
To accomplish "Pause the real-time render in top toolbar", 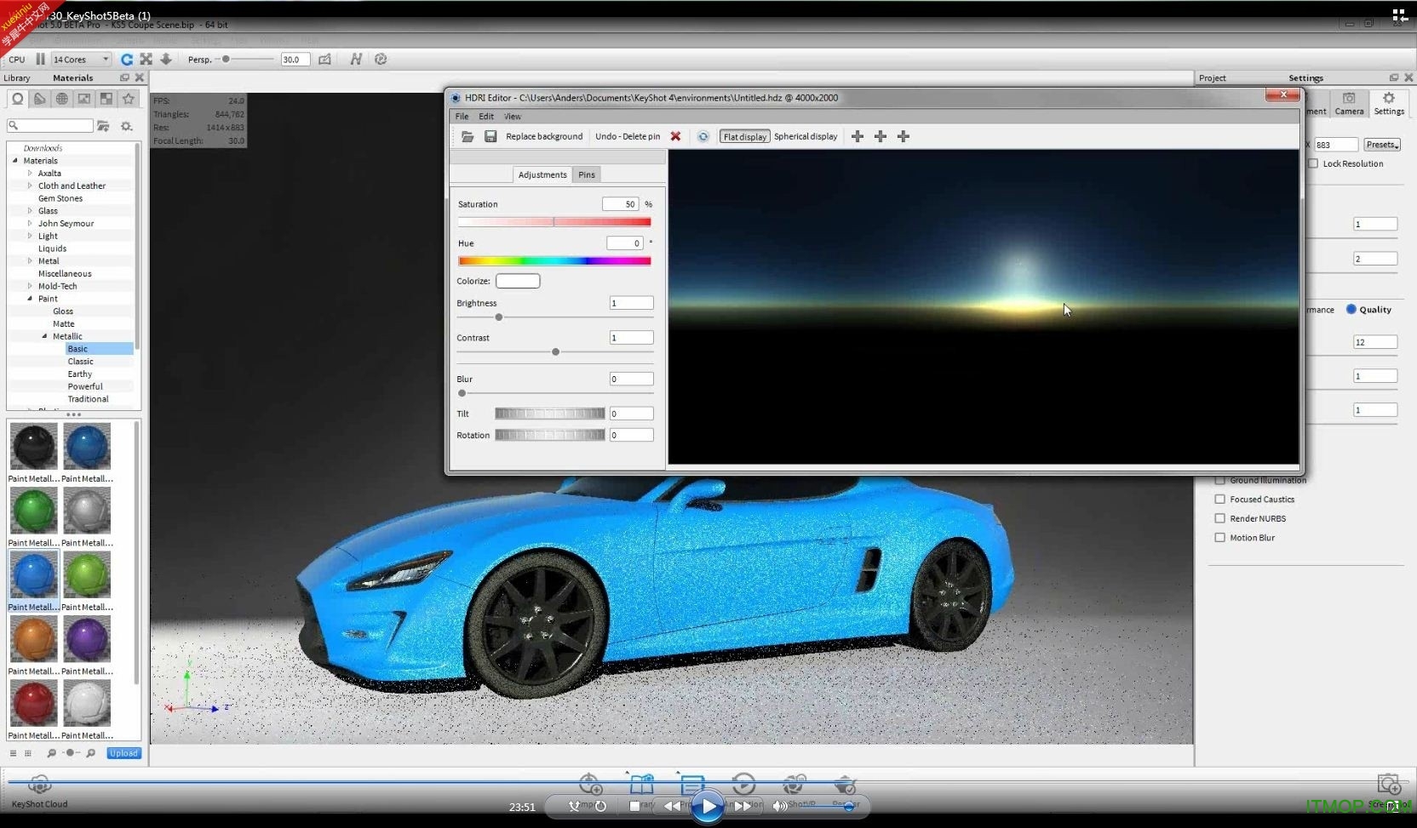I will point(40,60).
